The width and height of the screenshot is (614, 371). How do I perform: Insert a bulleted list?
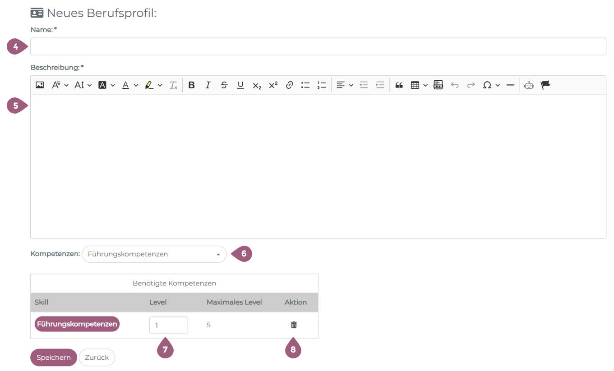[x=305, y=85]
